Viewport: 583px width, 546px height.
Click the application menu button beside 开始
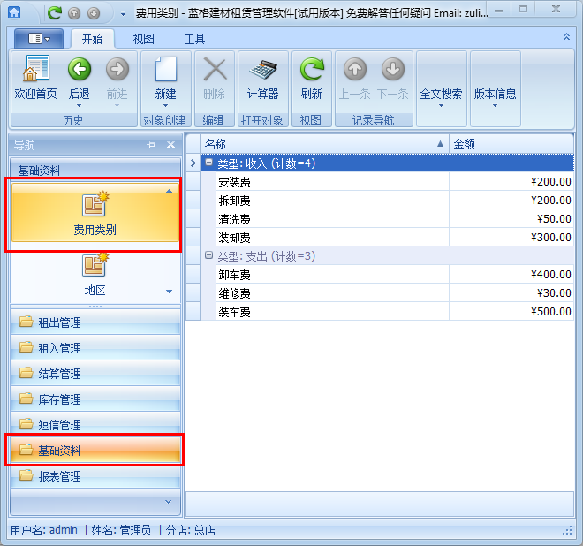click(x=39, y=39)
